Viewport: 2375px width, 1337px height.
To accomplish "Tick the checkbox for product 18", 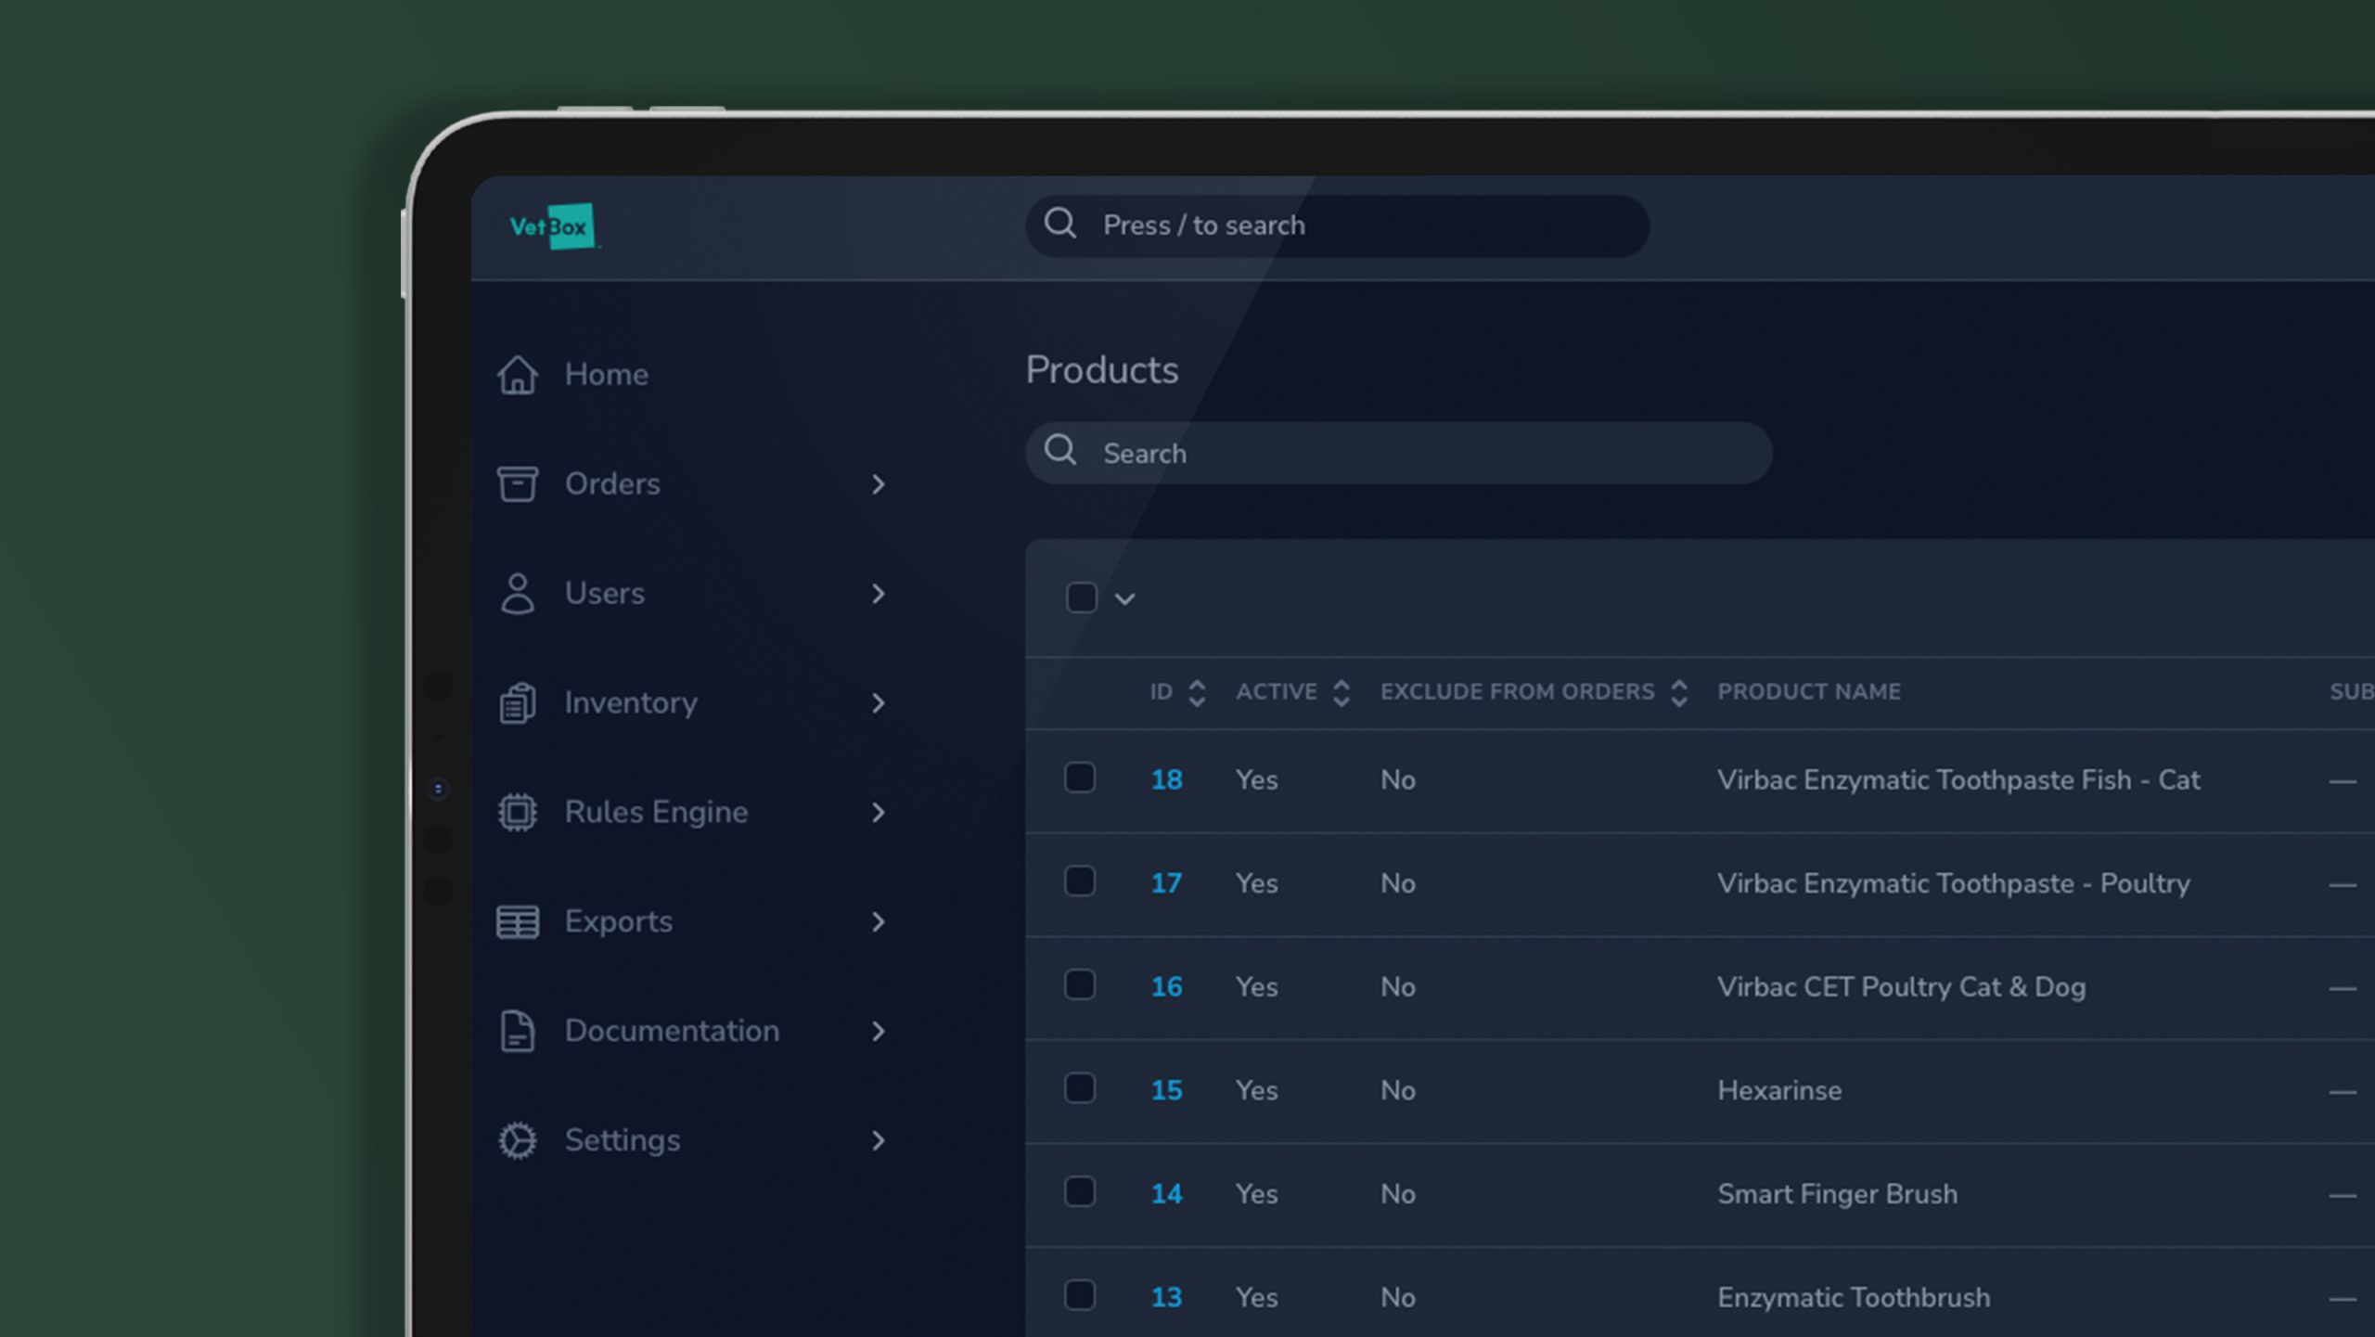I will (x=1080, y=778).
